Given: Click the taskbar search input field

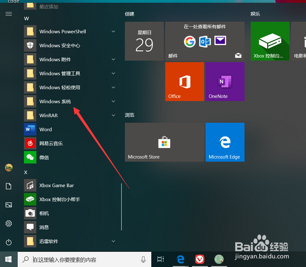Looking at the screenshot, I should [x=84, y=259].
